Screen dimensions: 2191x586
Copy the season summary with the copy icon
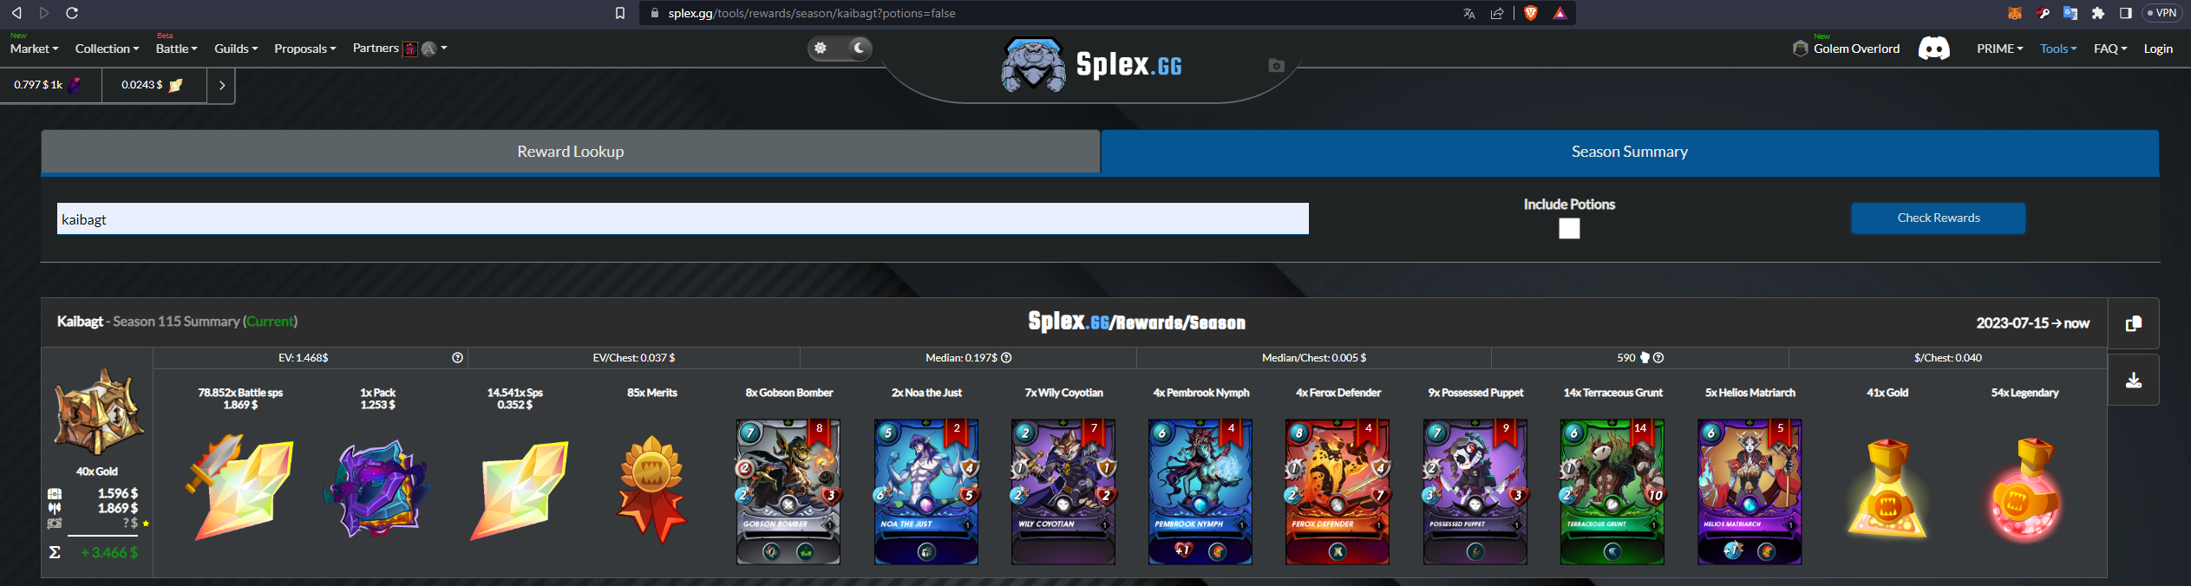[2134, 323]
